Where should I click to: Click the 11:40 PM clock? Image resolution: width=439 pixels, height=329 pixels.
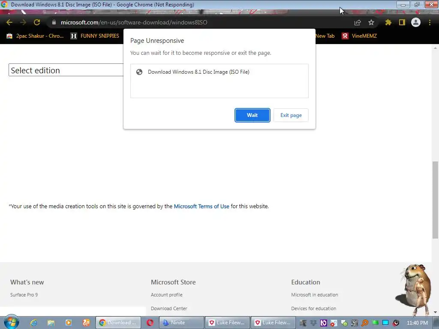[x=417, y=323]
